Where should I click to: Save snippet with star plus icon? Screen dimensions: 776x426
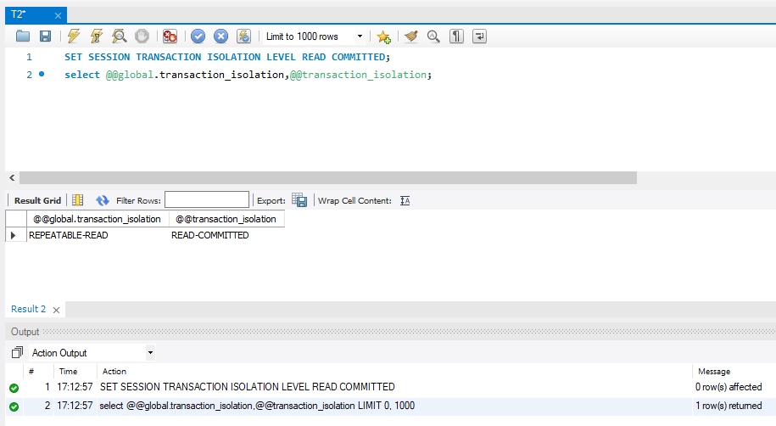[383, 36]
